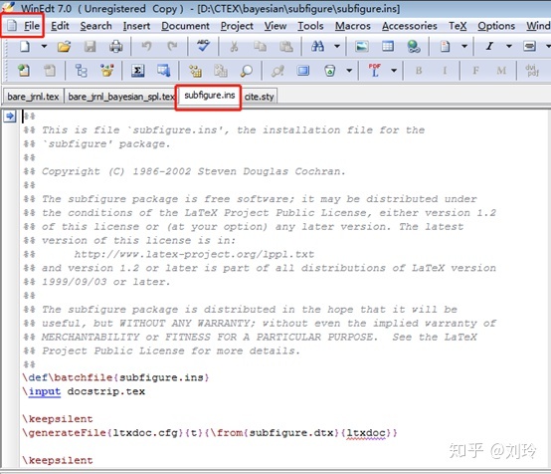Screen dimensions: 551x474
Task: Expand dropdown beside document template icon
Action: pos(464,46)
